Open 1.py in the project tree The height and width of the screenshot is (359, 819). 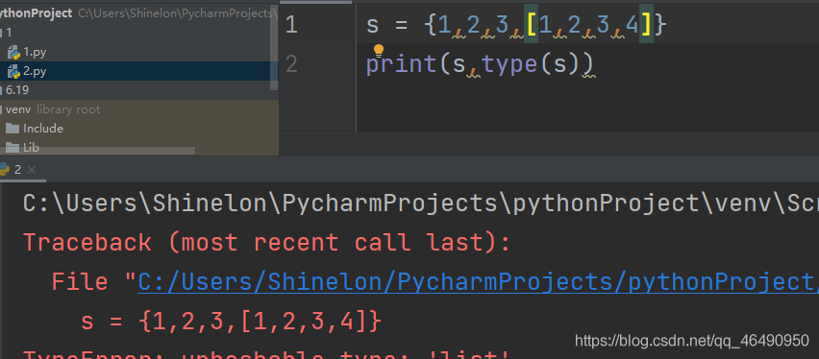35,52
